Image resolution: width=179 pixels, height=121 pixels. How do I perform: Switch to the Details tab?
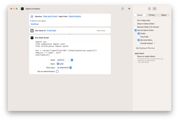[140, 15]
